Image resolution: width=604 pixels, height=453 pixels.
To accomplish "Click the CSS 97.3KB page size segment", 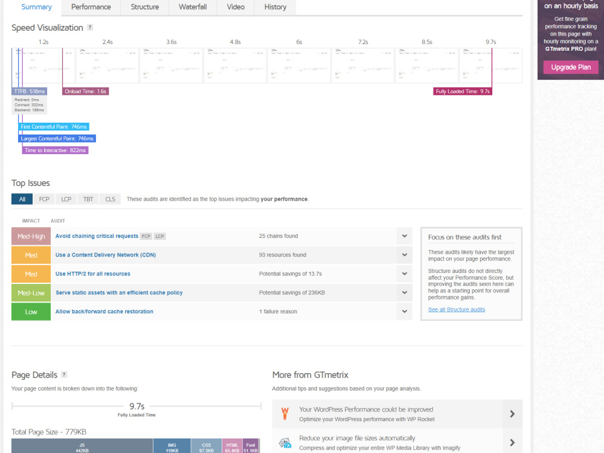I will tap(207, 447).
